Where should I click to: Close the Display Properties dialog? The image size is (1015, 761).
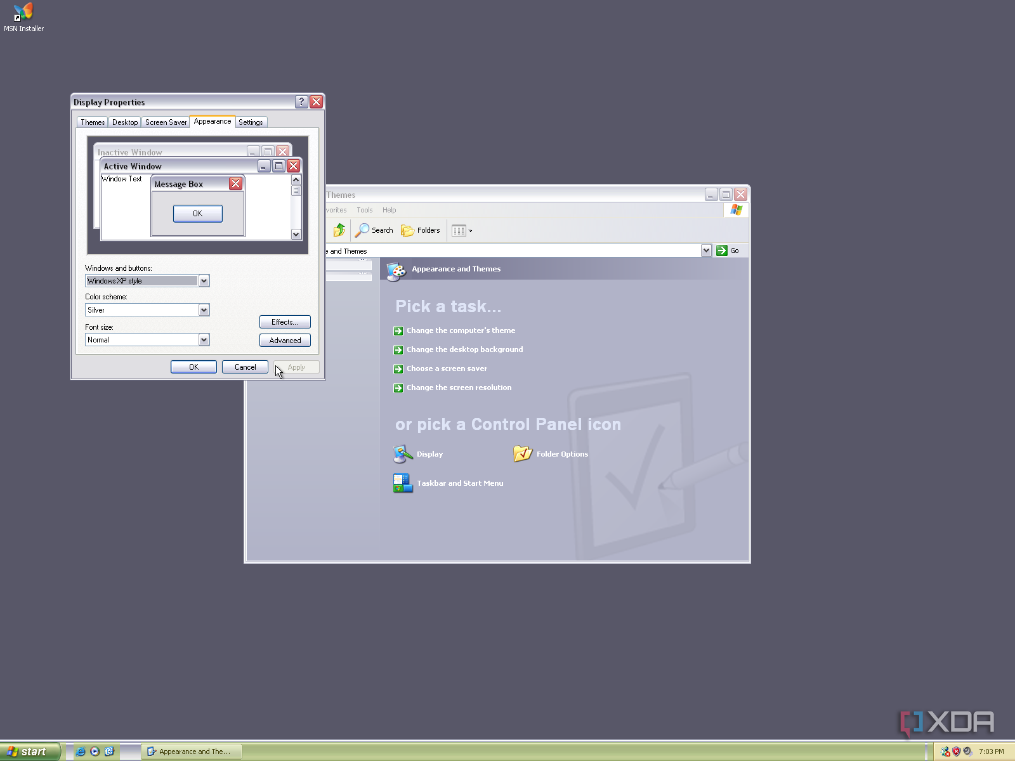coord(316,101)
